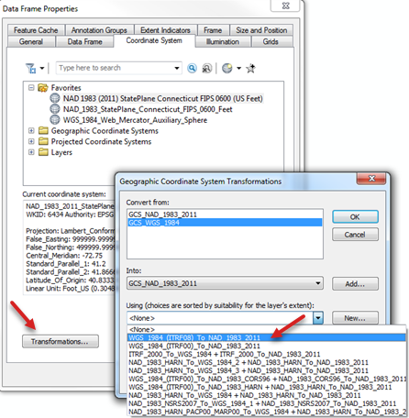Choose NAD_1983_HARN_To_WGS_1984 + NAD_1983_HARN_To_NAD_1983_2011

(x=267, y=395)
